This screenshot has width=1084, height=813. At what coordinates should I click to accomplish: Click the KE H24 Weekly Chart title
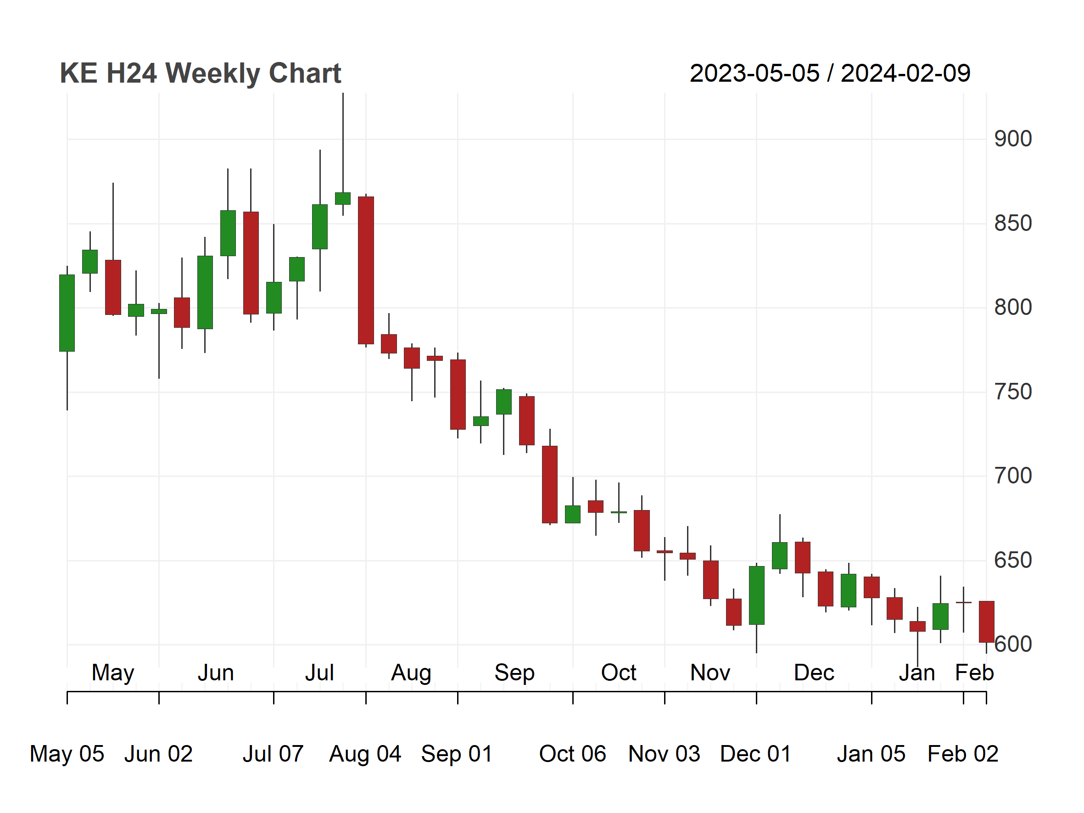[x=200, y=73]
